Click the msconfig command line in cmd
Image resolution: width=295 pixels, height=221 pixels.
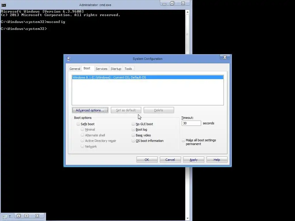click(33, 22)
